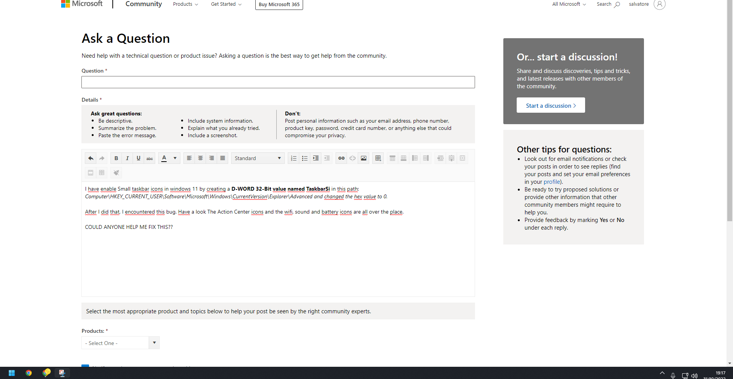
Task: Toggle Italic formatting button
Action: coord(127,158)
